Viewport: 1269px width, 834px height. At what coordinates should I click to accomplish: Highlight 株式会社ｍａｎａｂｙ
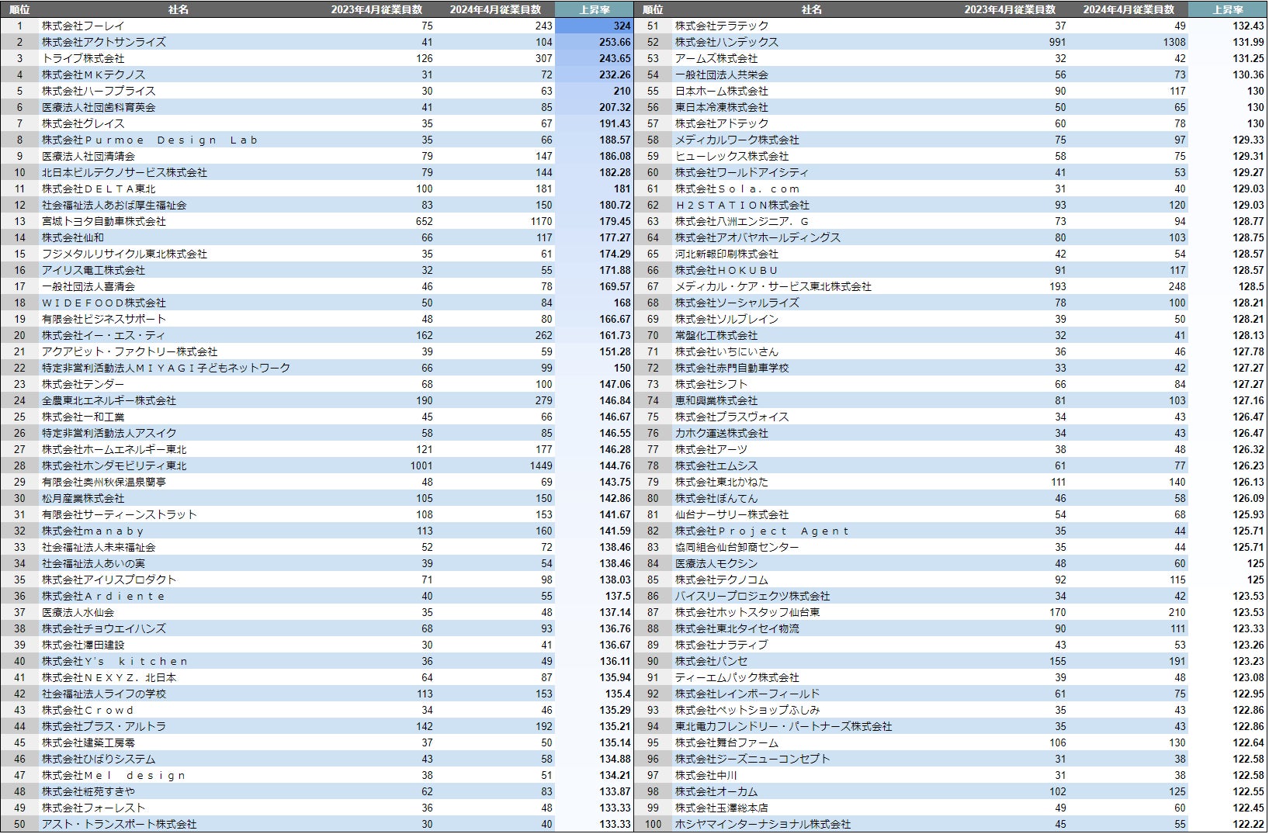[x=93, y=531]
